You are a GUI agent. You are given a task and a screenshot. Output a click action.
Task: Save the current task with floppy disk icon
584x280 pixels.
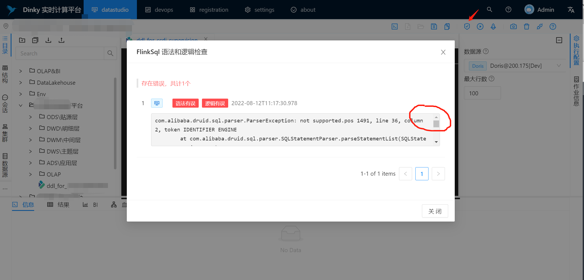[x=434, y=26]
